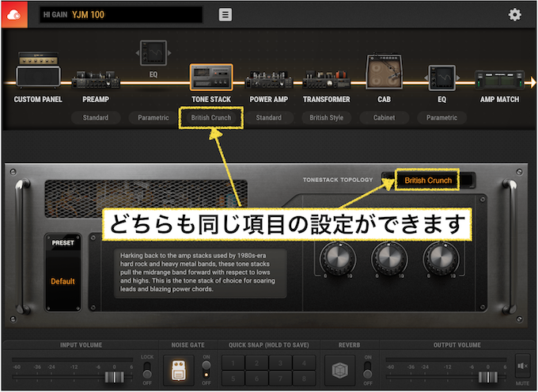538x392 pixels.
Task: Toggle Input Volume lock switch
Action: 147,370
